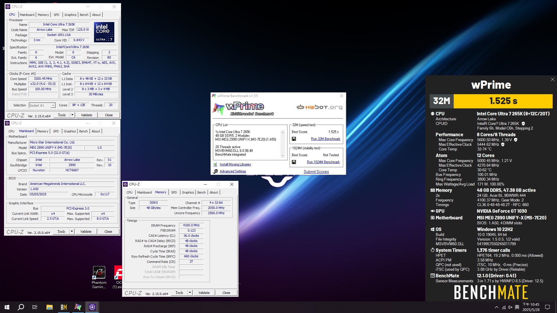Run 32M Benchmark link
557x313 pixels.
[325, 139]
